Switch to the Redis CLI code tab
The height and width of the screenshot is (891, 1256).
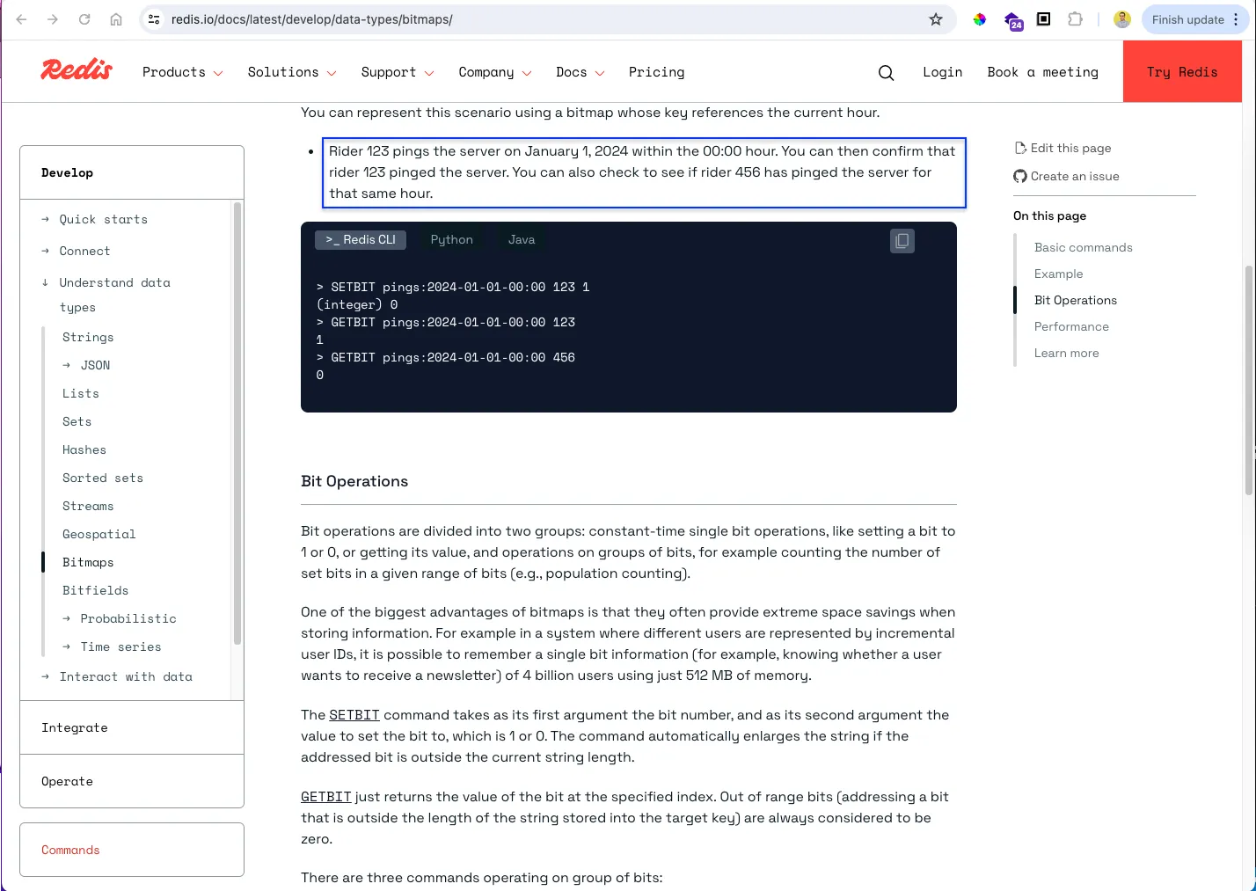click(x=361, y=239)
